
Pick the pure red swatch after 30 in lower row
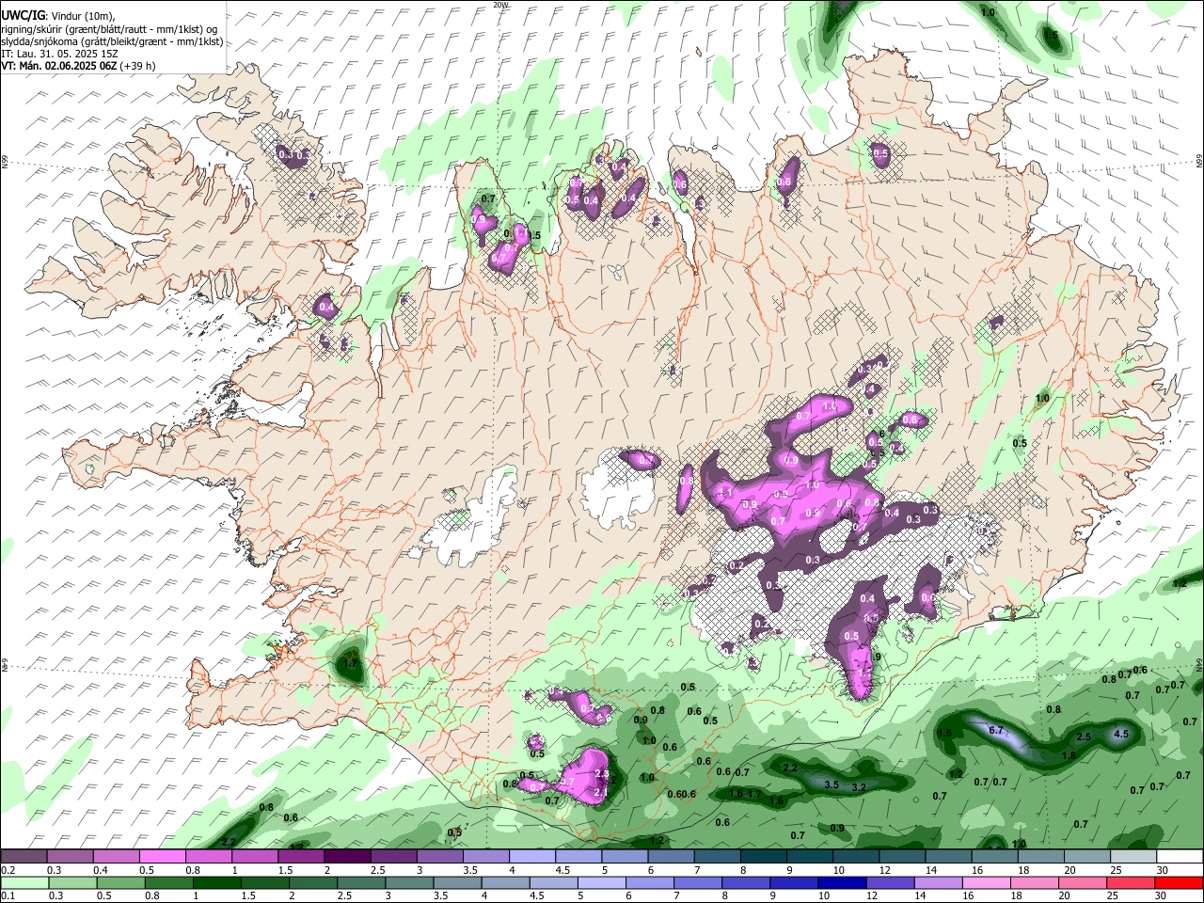click(1179, 883)
